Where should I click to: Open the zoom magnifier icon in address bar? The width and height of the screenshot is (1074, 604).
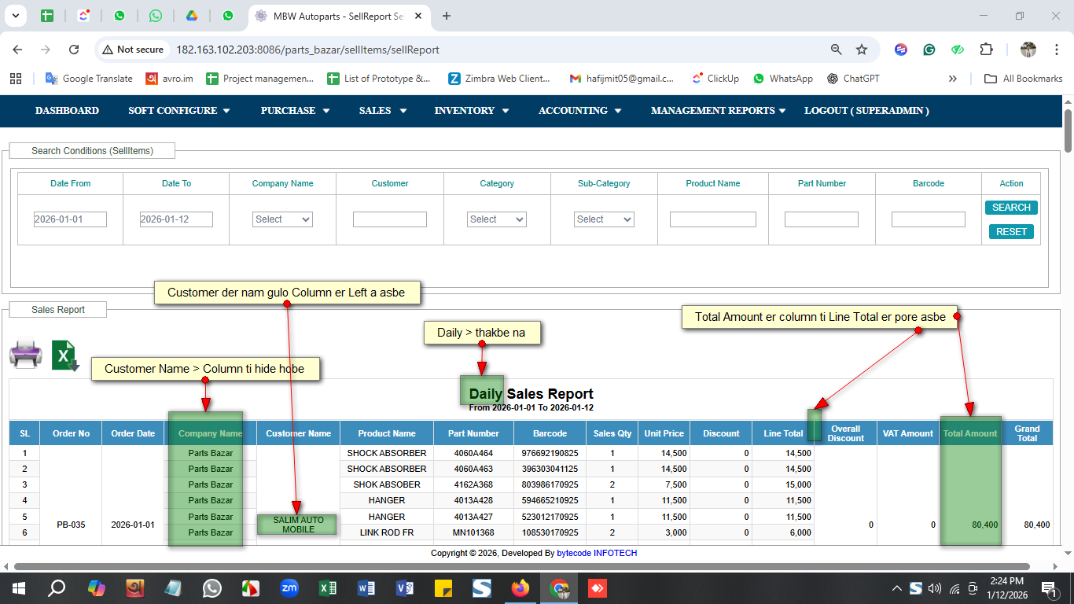837,50
